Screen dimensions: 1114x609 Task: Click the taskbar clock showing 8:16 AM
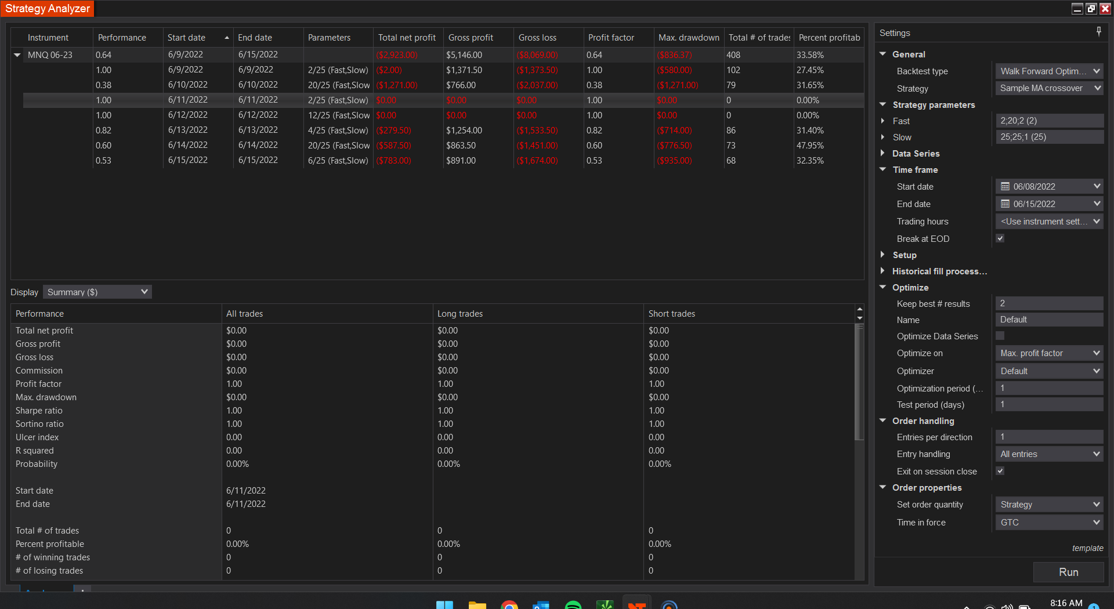coord(1066,603)
